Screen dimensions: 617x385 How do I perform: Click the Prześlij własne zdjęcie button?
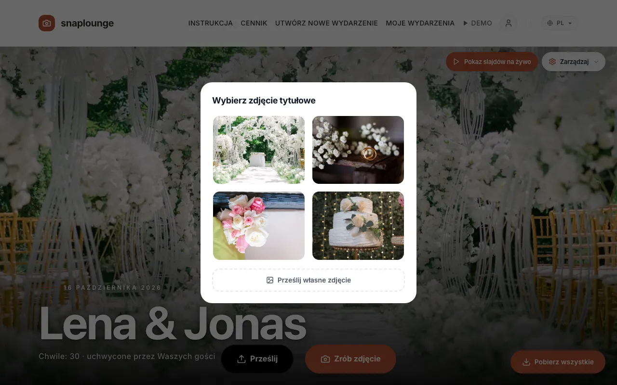(308, 280)
